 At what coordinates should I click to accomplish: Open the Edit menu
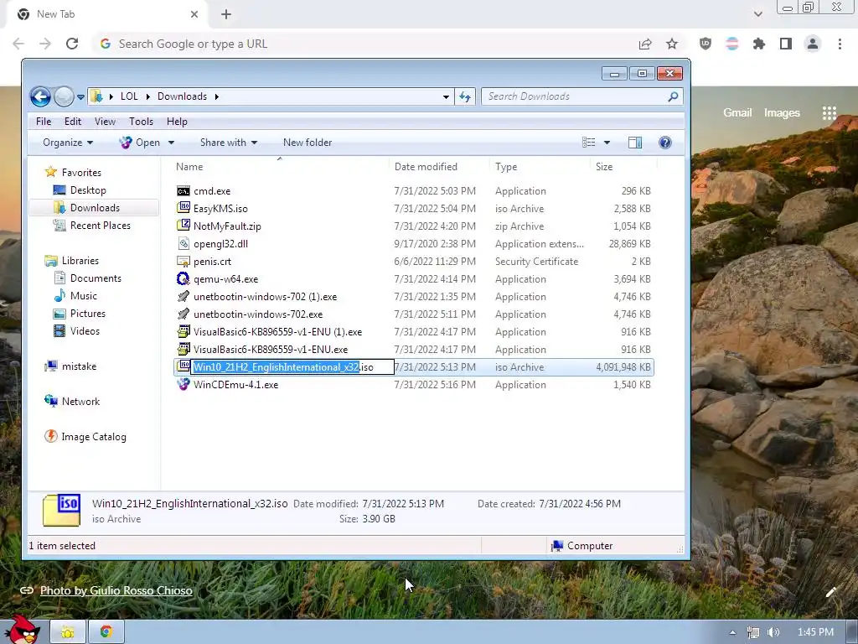(73, 122)
